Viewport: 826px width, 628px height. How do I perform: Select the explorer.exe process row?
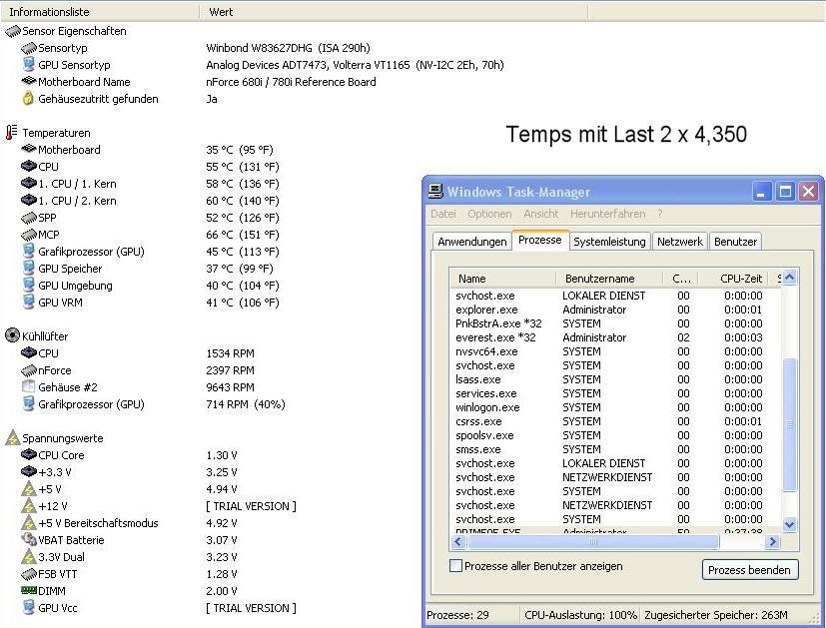615,310
